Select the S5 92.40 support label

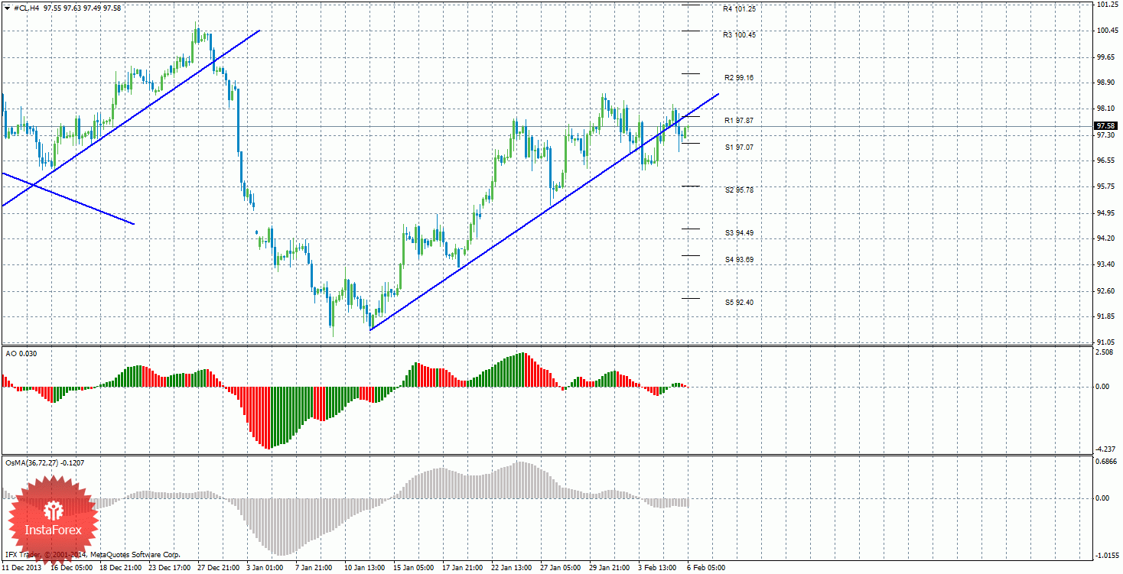click(x=739, y=302)
